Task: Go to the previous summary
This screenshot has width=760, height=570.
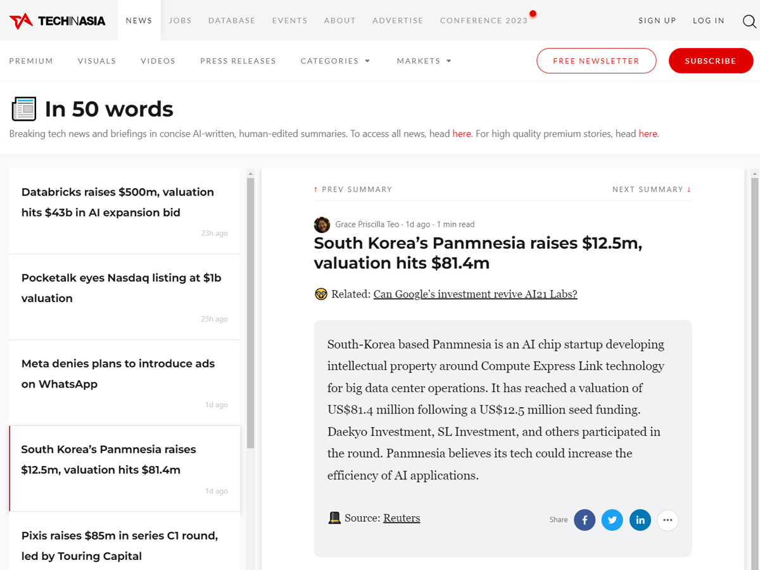Action: click(x=353, y=189)
